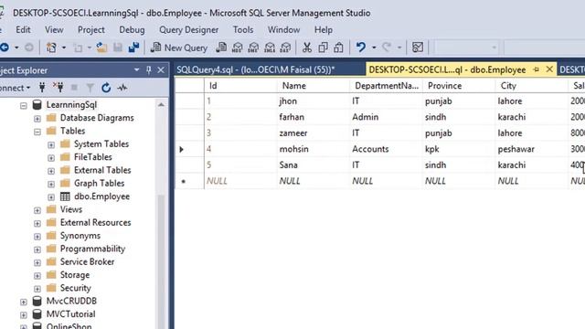The height and width of the screenshot is (329, 585).
Task: Click the City column header
Action: pos(532,85)
